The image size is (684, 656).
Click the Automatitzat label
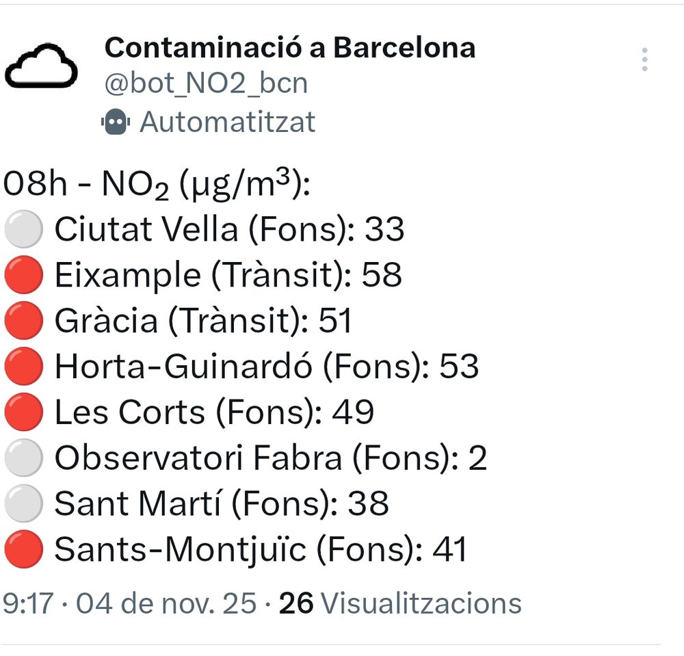click(x=228, y=122)
